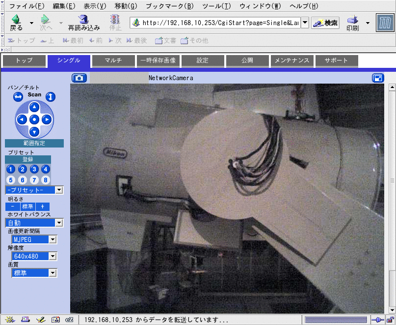This screenshot has height=325, width=396.
Task: Click the full-screen expand icon
Action: [378, 78]
